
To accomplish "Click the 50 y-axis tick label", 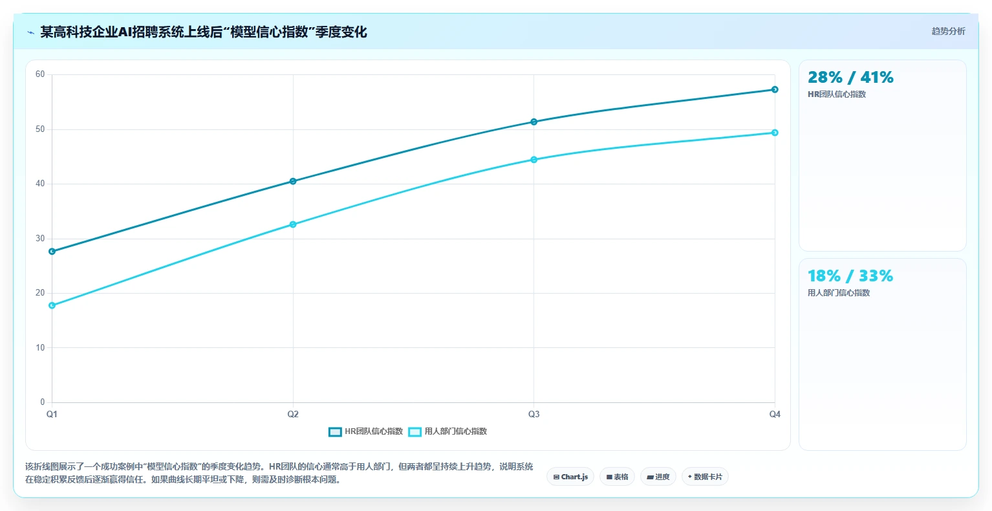I will click(x=40, y=129).
